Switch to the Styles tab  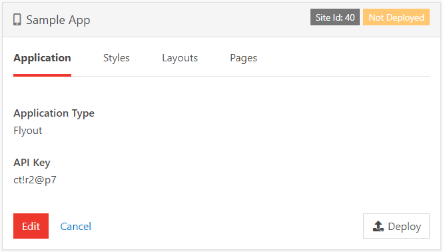tap(117, 58)
